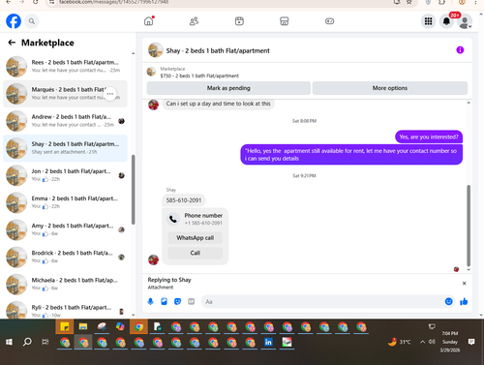Open Task View on taskbar
The height and width of the screenshot is (365, 484).
pyautogui.click(x=45, y=342)
